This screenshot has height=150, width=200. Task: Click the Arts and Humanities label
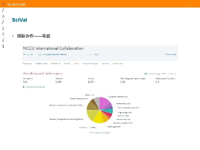point(123,123)
